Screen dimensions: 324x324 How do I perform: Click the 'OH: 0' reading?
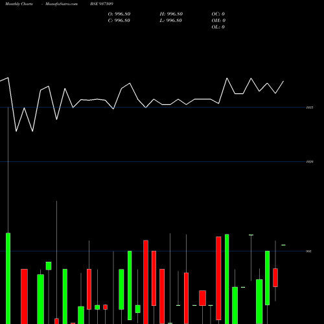tap(218, 21)
